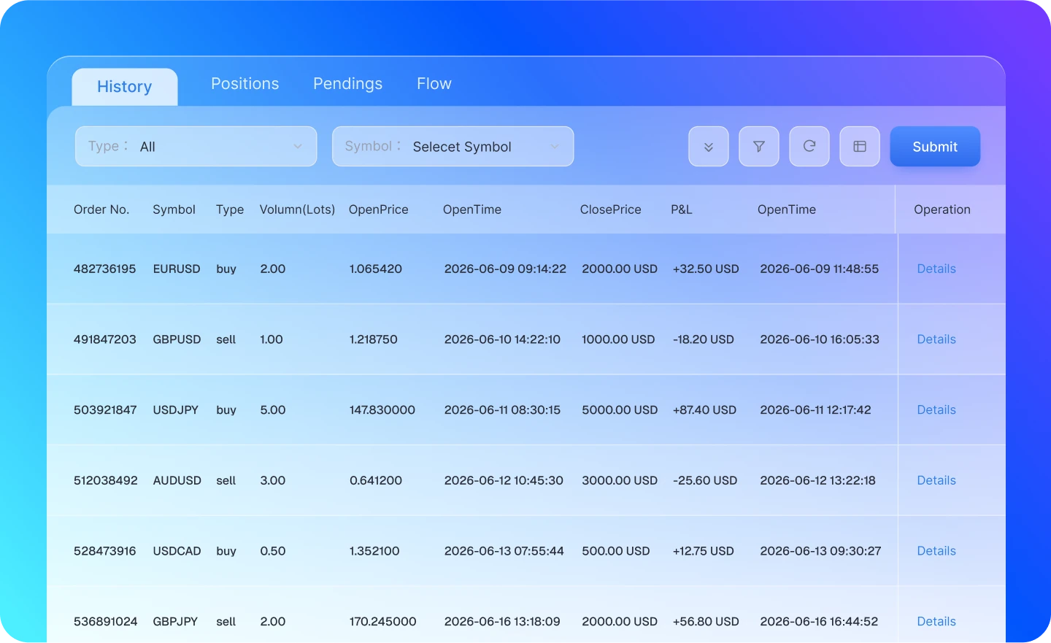1051x643 pixels.
Task: Show Details of USDJPY order 503921847
Action: coord(936,410)
